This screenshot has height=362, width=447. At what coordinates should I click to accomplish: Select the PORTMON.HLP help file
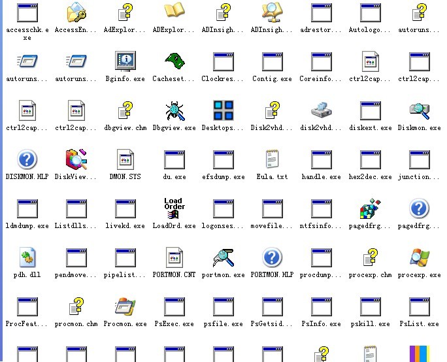click(x=272, y=258)
